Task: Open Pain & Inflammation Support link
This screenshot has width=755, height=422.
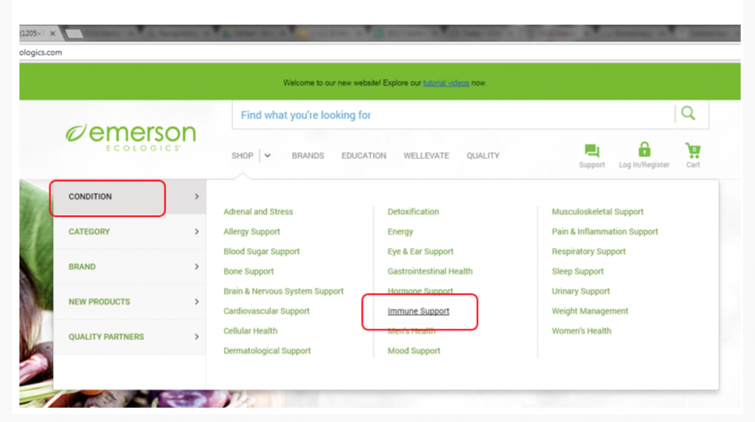Action: coord(605,232)
